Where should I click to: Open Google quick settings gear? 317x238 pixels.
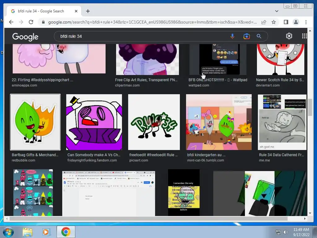[x=289, y=36]
